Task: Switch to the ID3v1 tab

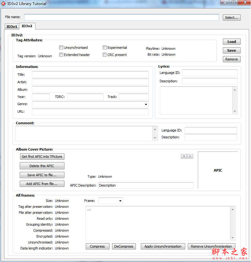Action: point(12,26)
